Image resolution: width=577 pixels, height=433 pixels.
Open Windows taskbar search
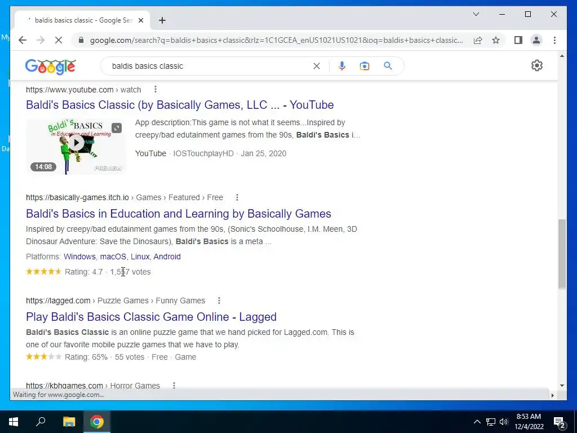pyautogui.click(x=41, y=422)
